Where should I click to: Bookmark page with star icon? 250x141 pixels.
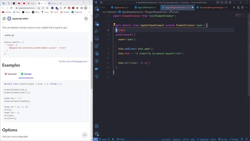tap(47, 8)
